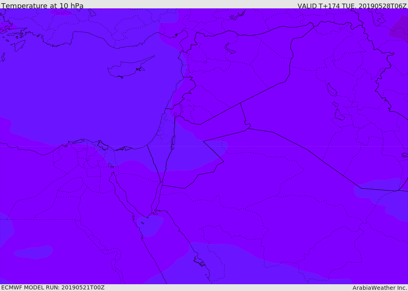This screenshot has height=291, width=408.
Task: Click the small islands in the Red Sea
Action: (199, 261)
